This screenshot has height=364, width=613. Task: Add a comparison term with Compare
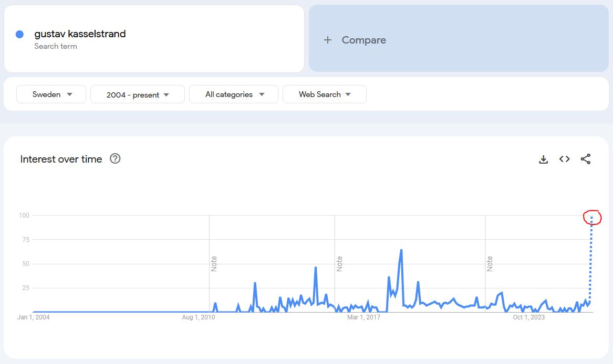[459, 38]
